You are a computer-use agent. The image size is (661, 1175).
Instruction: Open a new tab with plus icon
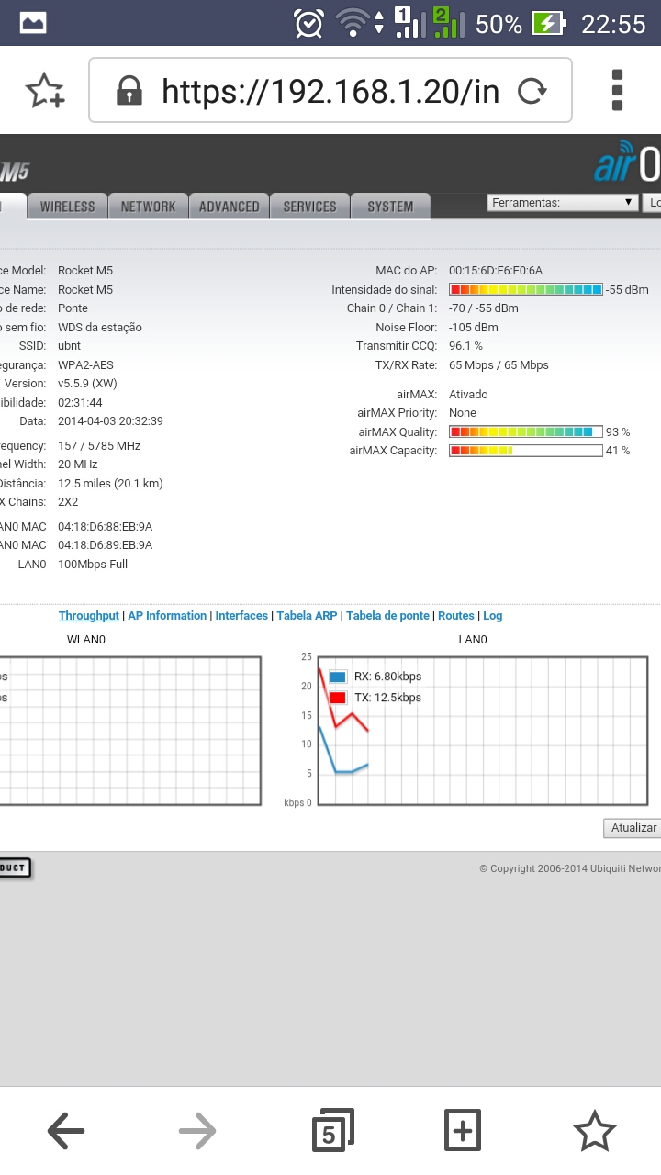(x=463, y=1131)
